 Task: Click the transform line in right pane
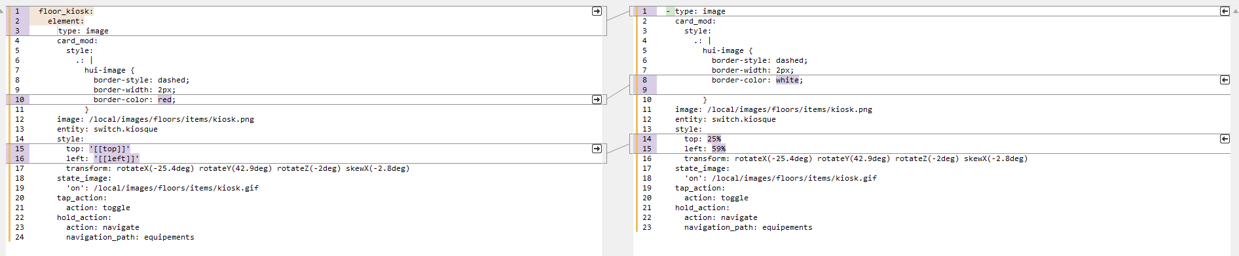856,158
